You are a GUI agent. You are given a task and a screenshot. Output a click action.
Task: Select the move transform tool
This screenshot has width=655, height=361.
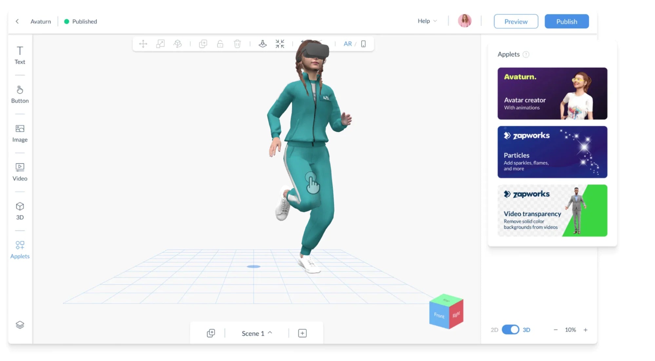(x=143, y=44)
